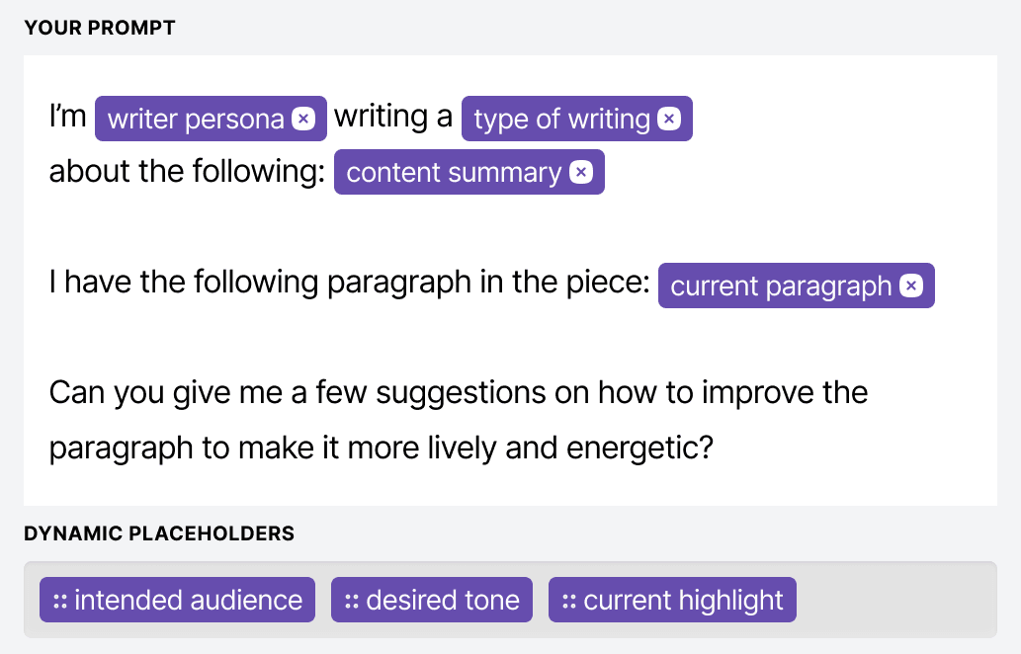Click the current highlight grip icon
The width and height of the screenshot is (1021, 654).
click(569, 601)
